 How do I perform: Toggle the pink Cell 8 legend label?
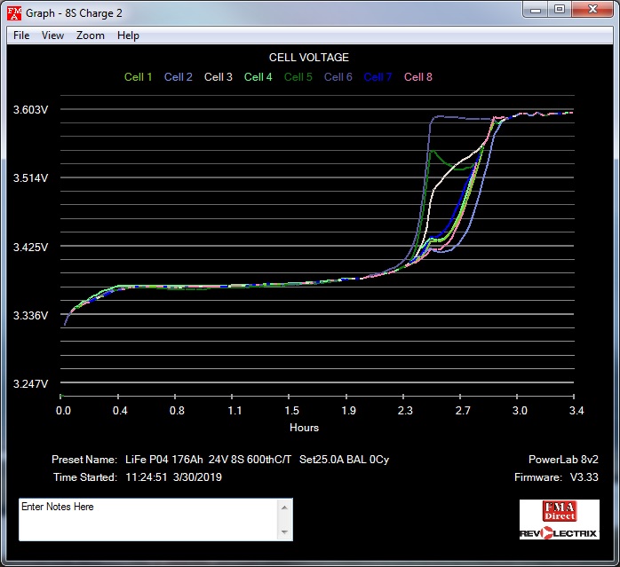coord(417,77)
